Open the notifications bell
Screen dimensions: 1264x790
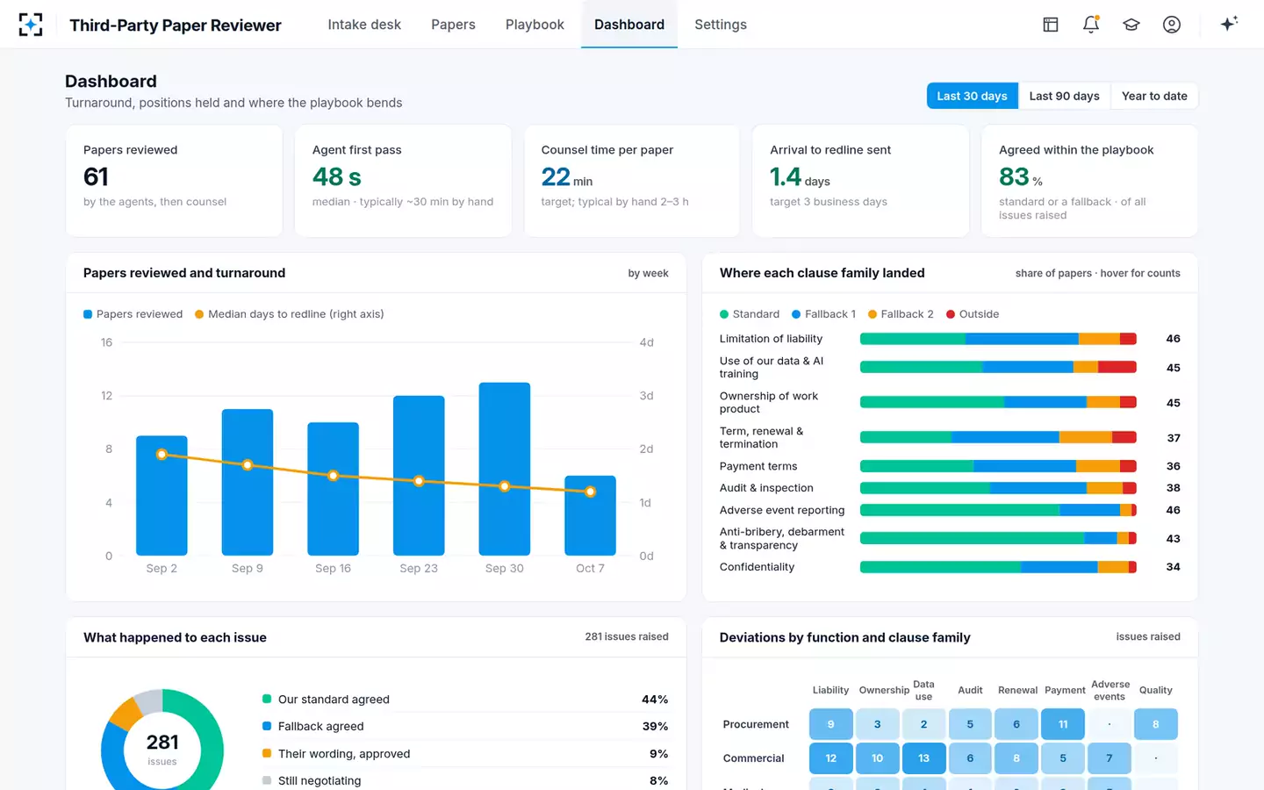click(1091, 25)
